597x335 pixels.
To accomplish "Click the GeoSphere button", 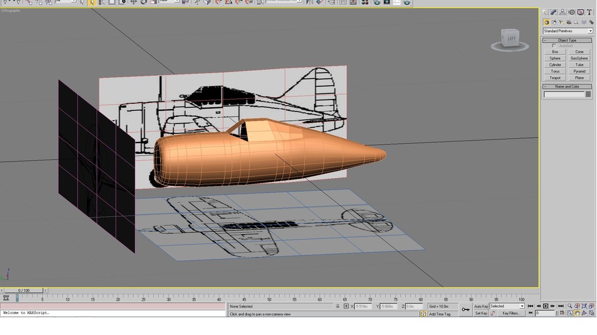I will click(579, 58).
